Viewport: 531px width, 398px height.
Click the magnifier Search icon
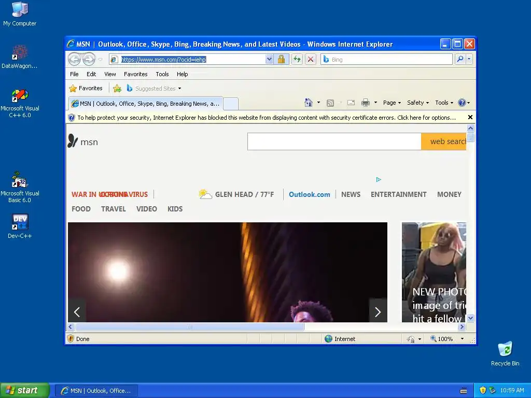pos(460,59)
